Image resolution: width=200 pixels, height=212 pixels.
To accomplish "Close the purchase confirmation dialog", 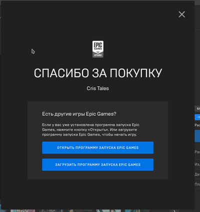I will (x=181, y=15).
